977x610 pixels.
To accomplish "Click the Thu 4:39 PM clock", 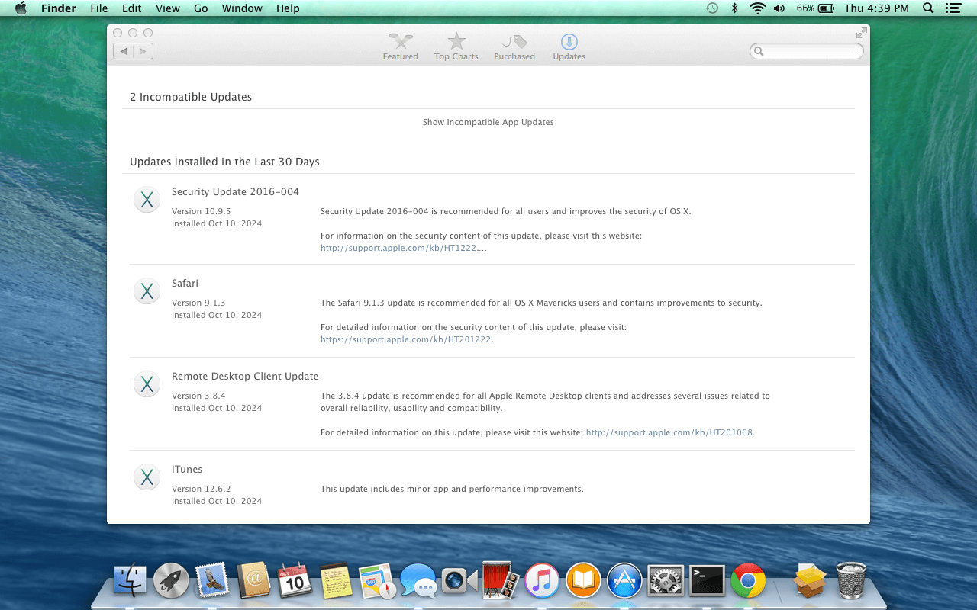I will click(x=876, y=8).
